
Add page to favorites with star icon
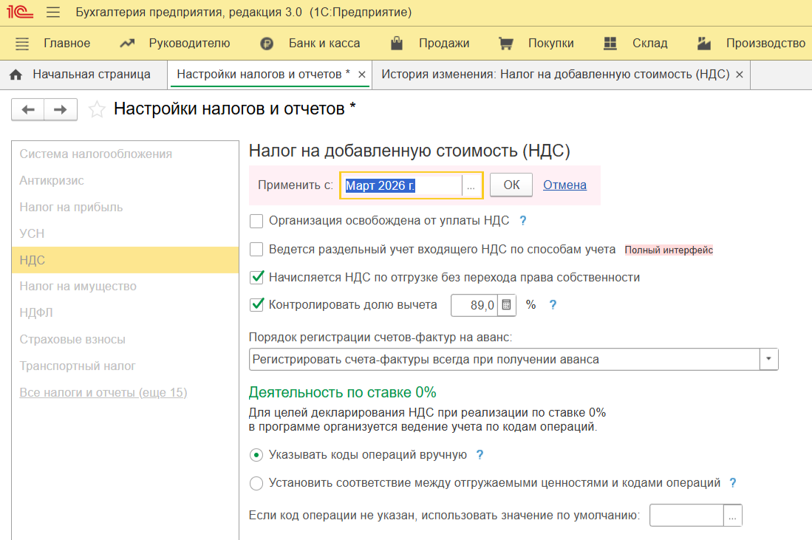(97, 110)
